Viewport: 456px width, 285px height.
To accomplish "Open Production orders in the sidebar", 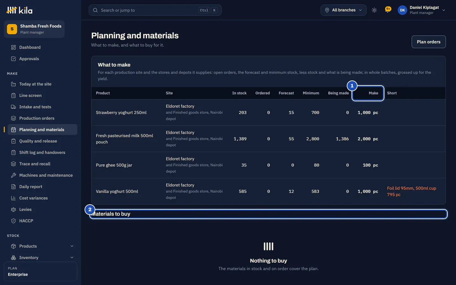I will click(x=42, y=118).
